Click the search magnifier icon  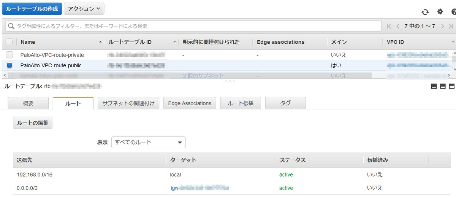(11, 26)
